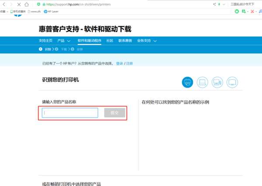Open 社区 navigation item
Screen dimensions: 262x186
pyautogui.click(x=110, y=41)
